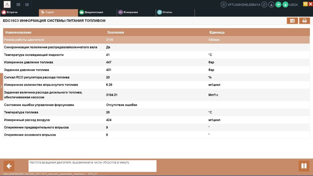
Task: Open the Документация tab
Action: pos(97,12)
